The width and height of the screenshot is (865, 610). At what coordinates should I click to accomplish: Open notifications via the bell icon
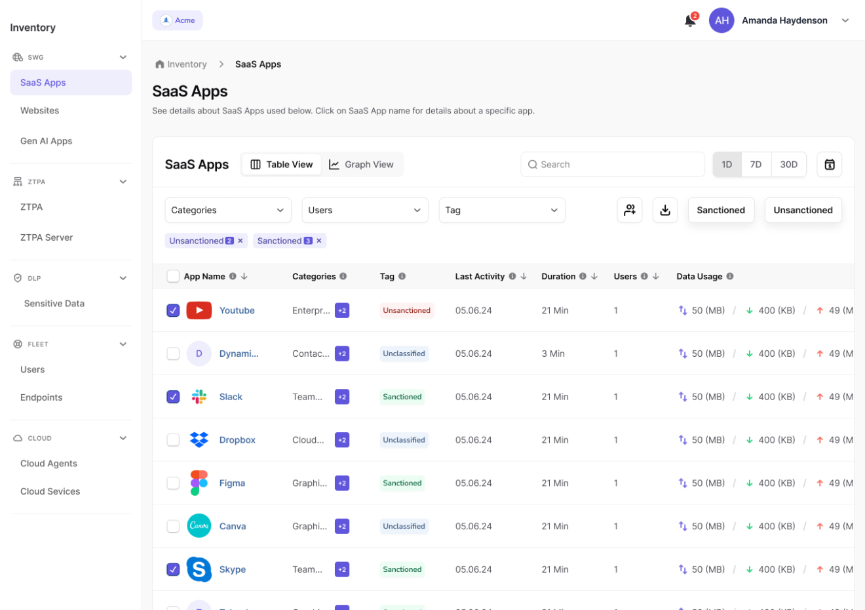pos(689,20)
